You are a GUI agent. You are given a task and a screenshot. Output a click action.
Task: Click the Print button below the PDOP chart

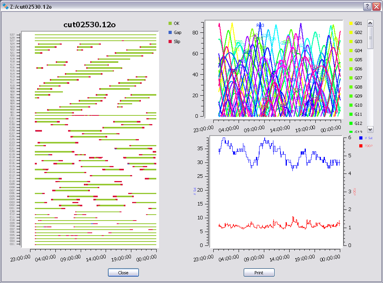[x=259, y=272]
